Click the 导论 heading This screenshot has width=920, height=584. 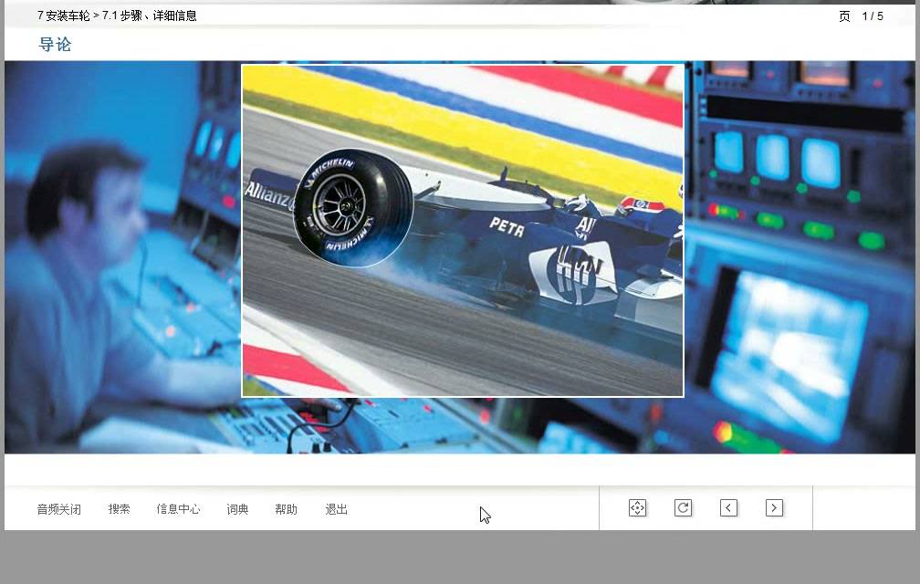[55, 45]
